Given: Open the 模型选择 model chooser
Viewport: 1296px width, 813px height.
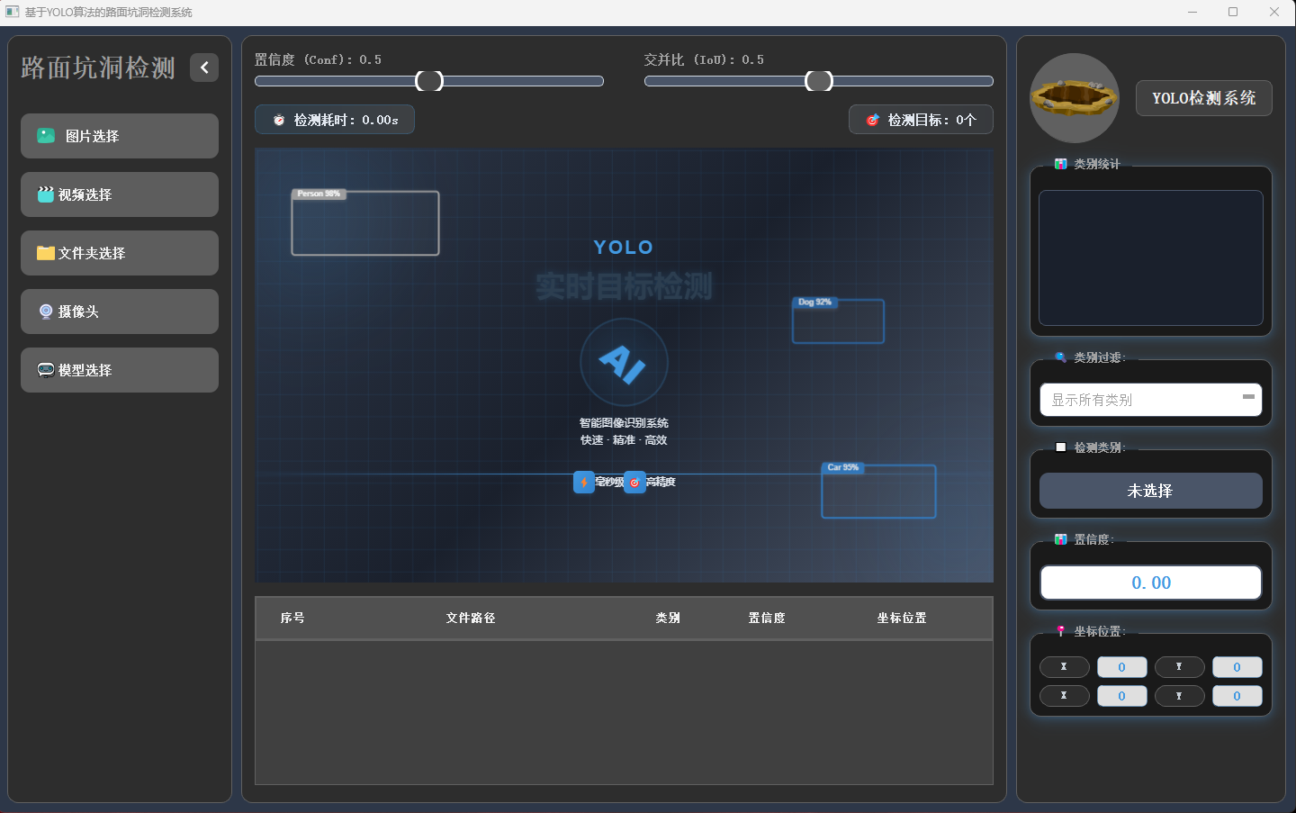Looking at the screenshot, I should 120,370.
